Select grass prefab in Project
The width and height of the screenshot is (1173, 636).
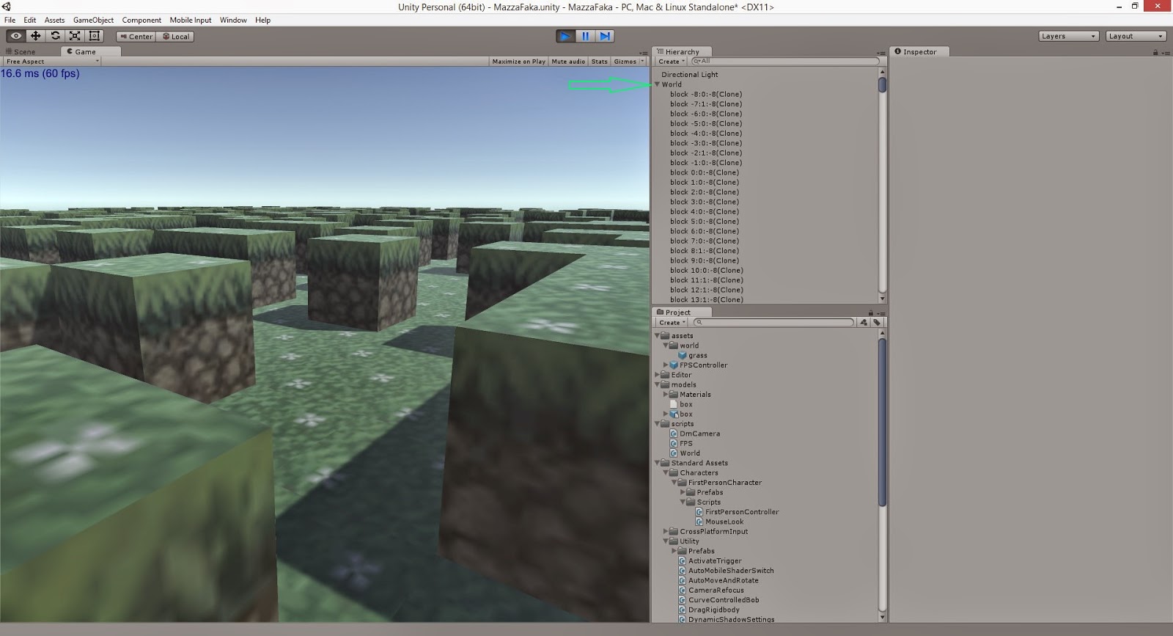692,356
